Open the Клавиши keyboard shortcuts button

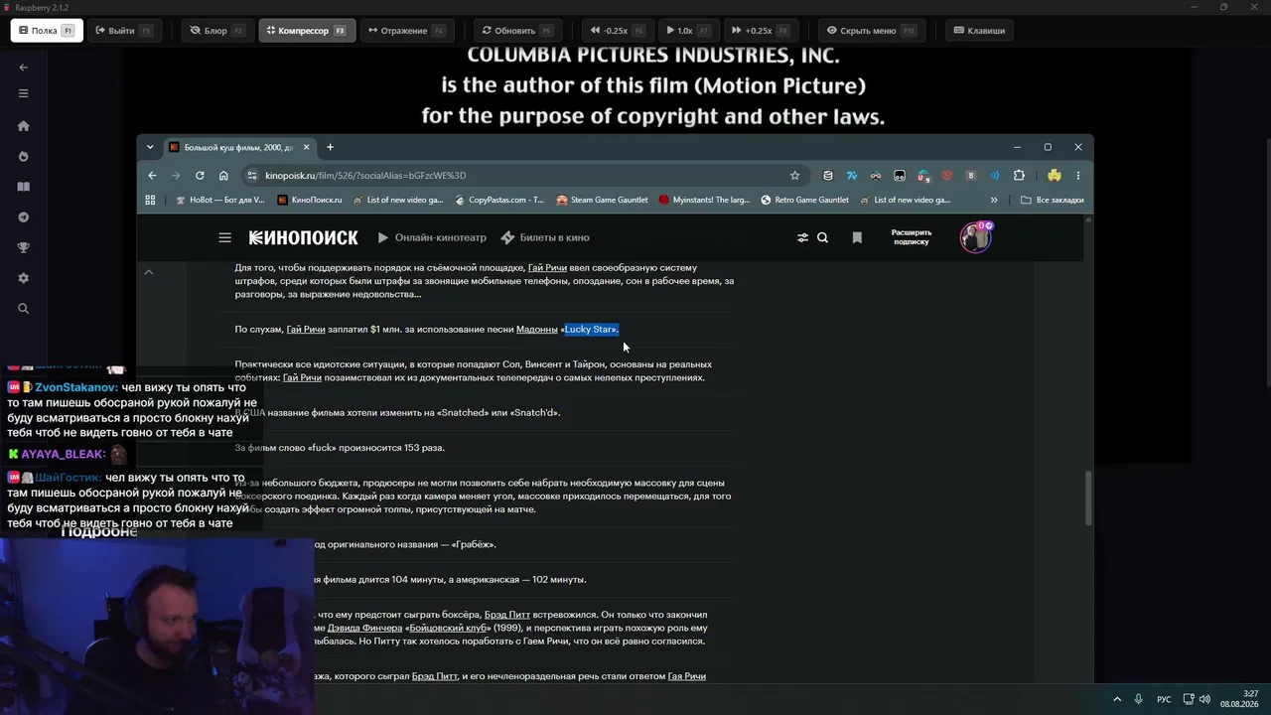(979, 31)
